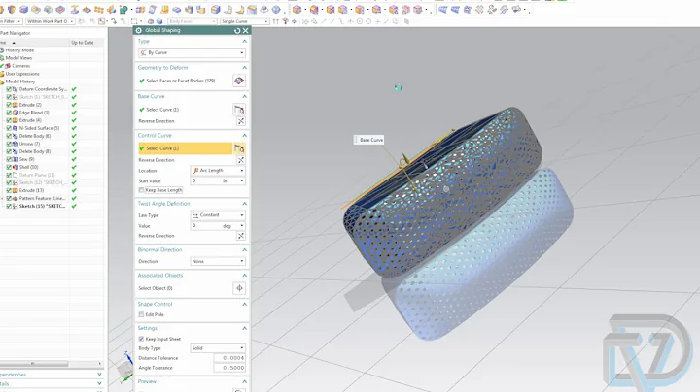Screen dimensions: 700x392
Task: Toggle Keep Base Length checkbox
Action: point(141,190)
